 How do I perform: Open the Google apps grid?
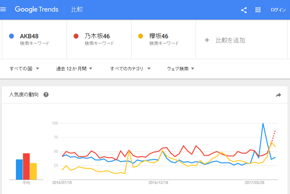pyautogui.click(x=258, y=10)
